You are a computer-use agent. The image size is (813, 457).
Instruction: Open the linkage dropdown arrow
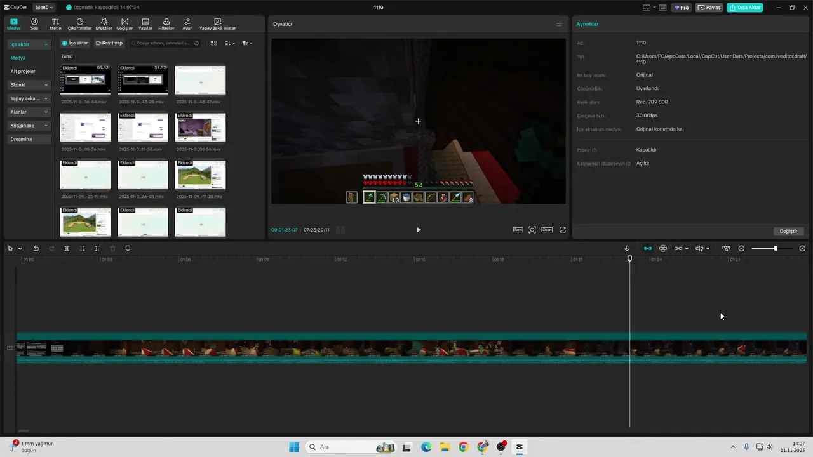click(687, 249)
